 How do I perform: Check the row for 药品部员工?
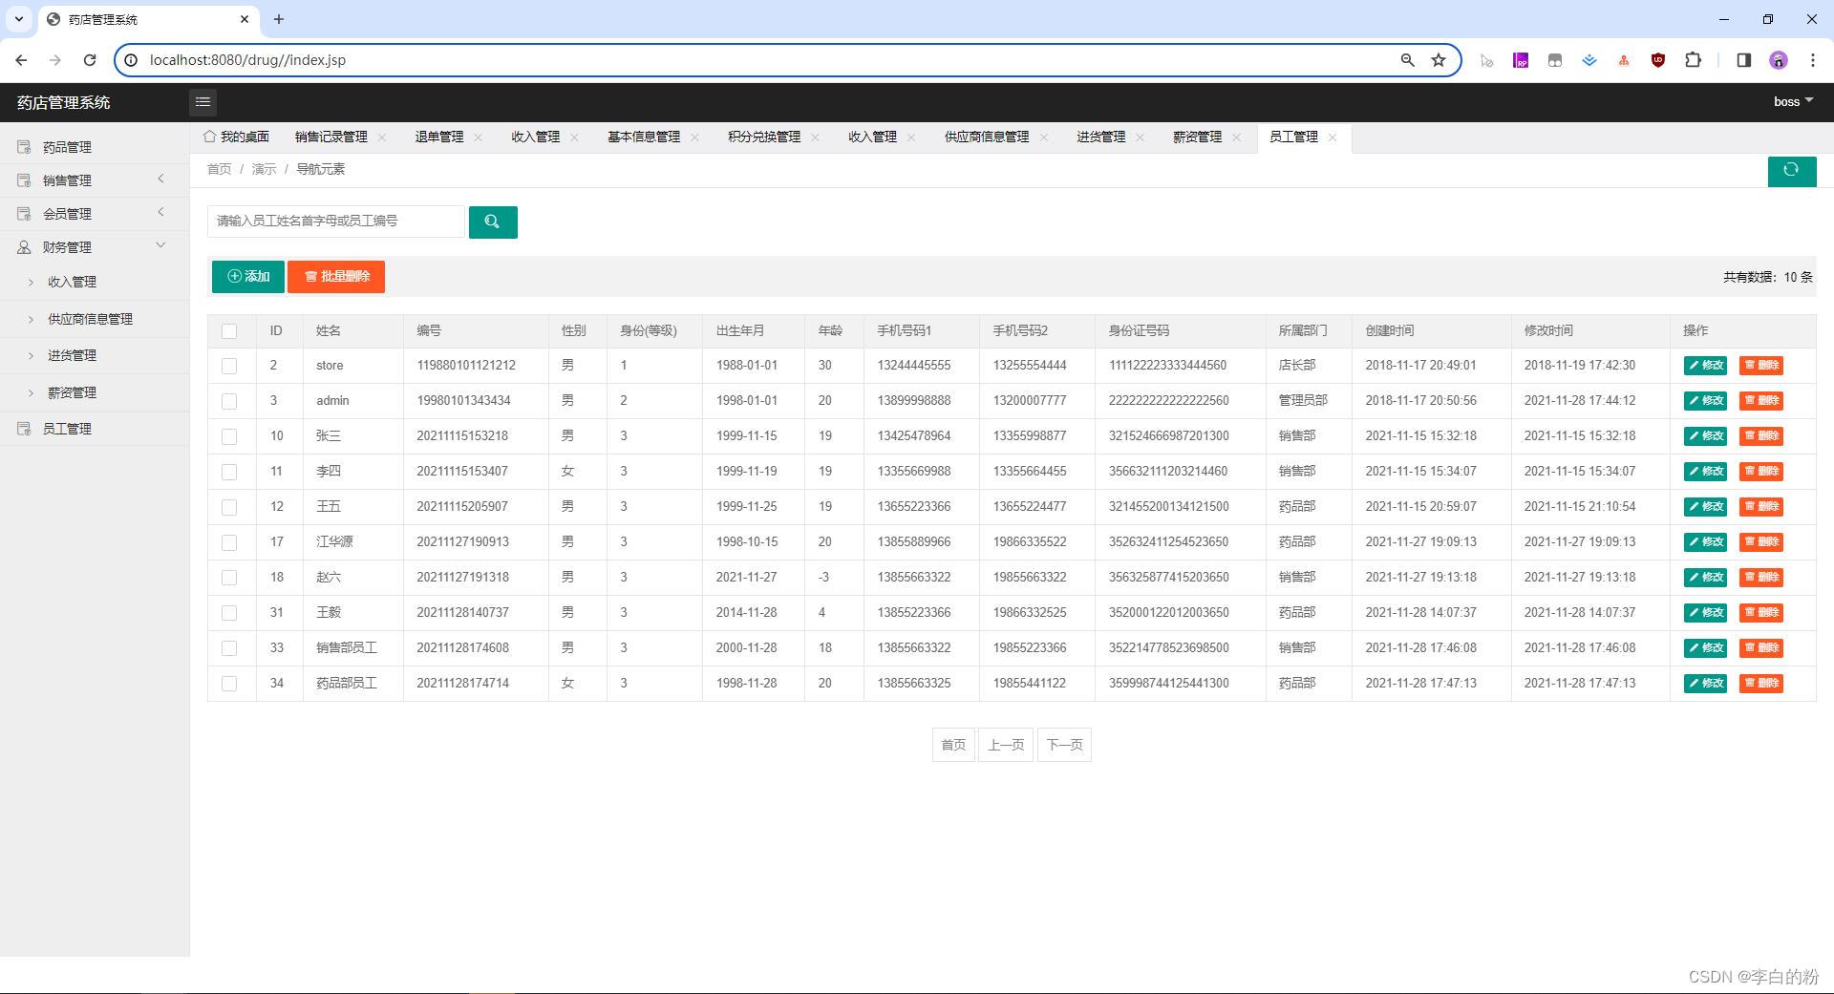(x=229, y=684)
